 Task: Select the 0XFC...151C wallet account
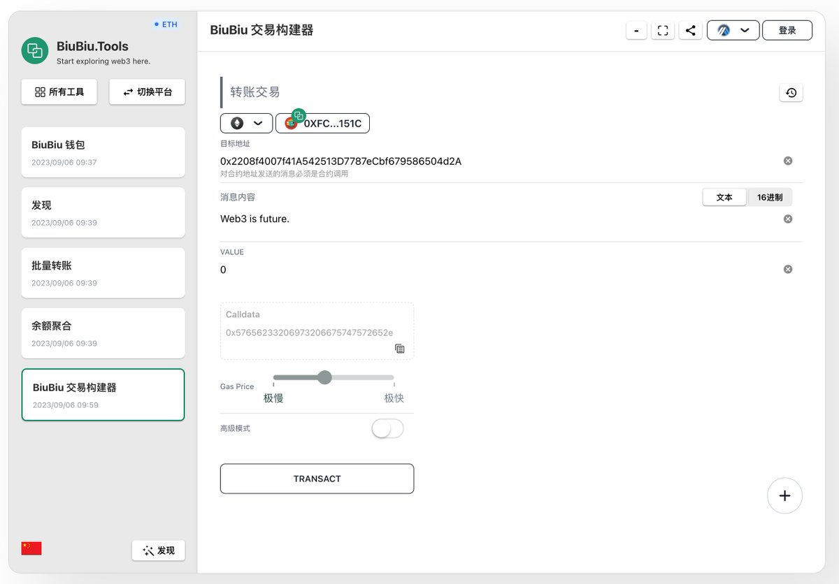click(322, 123)
